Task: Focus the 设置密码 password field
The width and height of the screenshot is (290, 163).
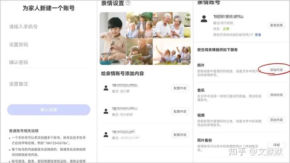Action: (x=49, y=45)
